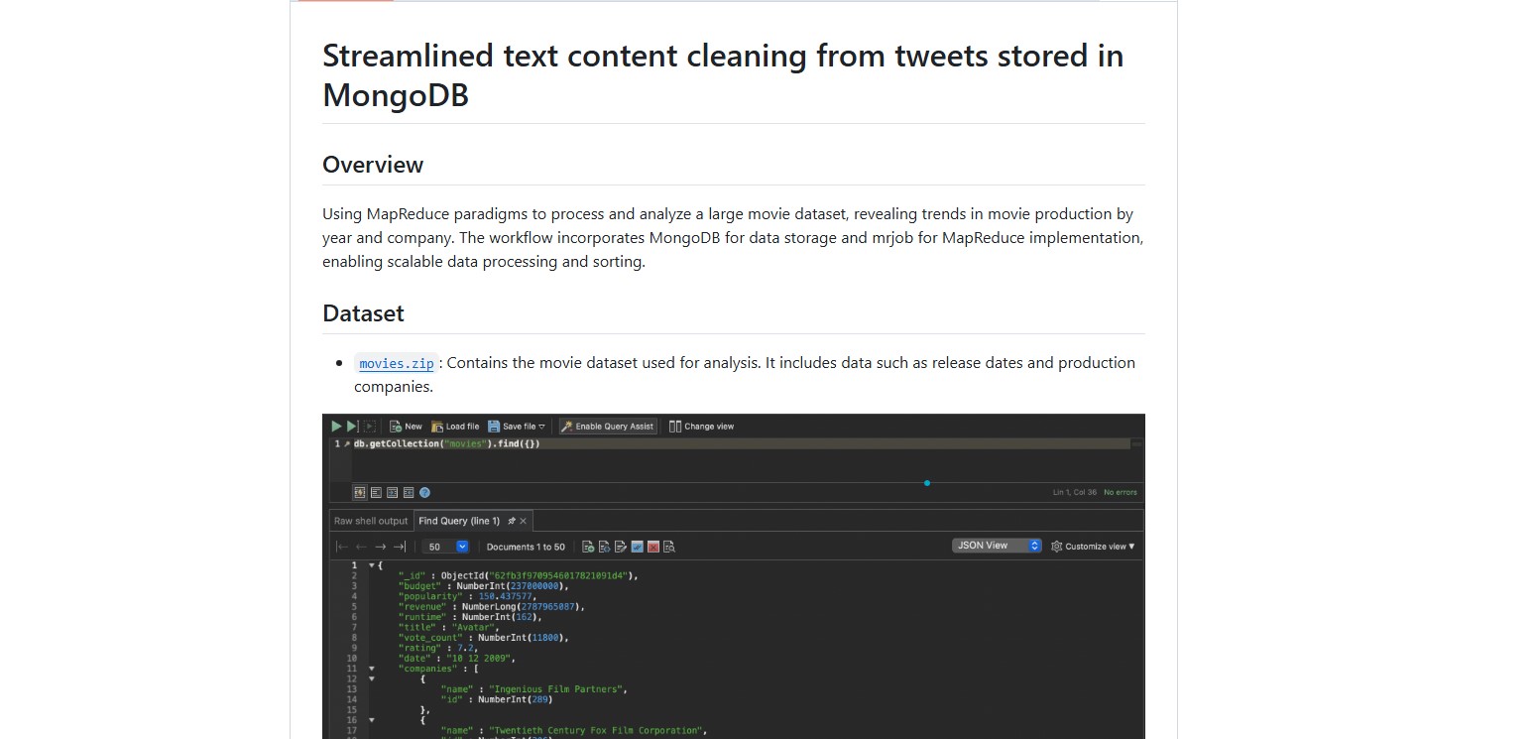The image size is (1538, 739).
Task: Click the 'No errors' status text
Action: click(1121, 492)
